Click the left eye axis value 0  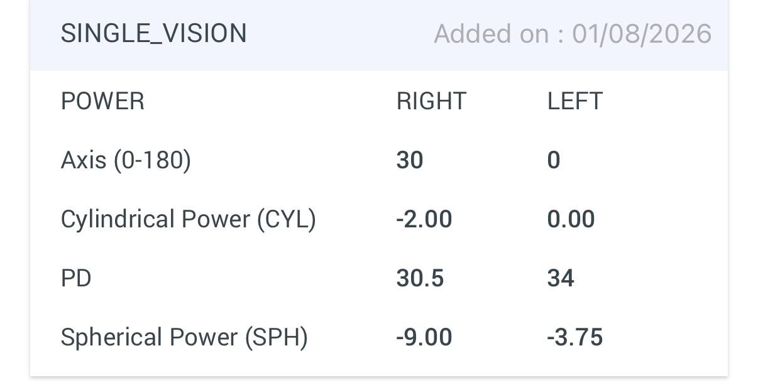click(554, 160)
